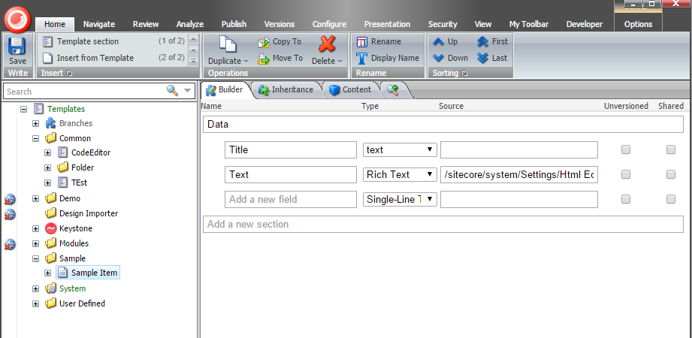Expand the Branches tree node
Viewport: 692px width, 338px height.
(36, 123)
